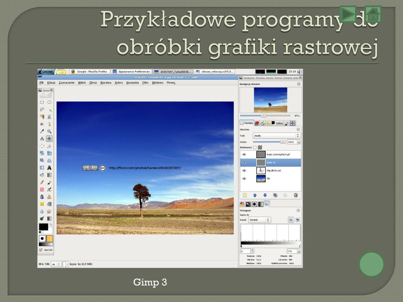
Task: Select the Dodge/Burn tool
Action: 42,219
